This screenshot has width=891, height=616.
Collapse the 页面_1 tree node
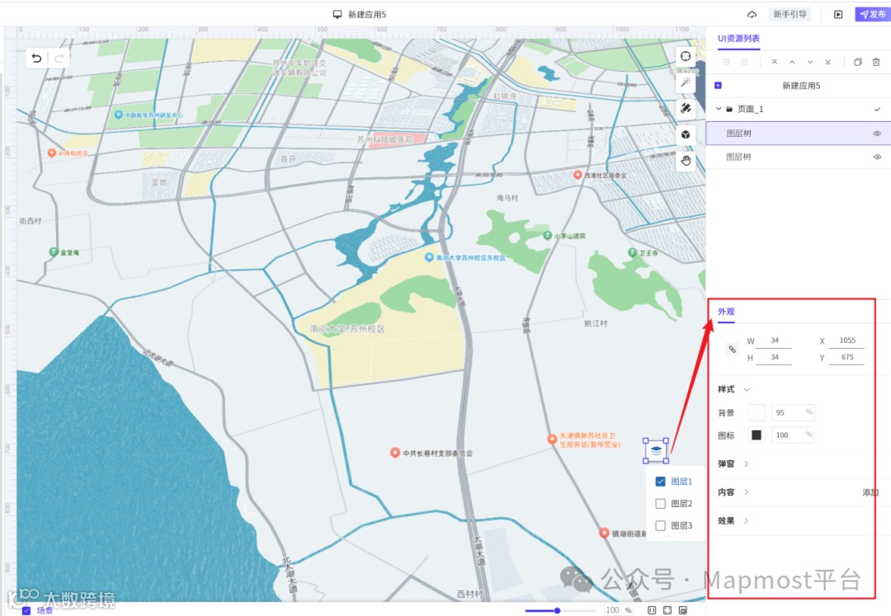point(719,109)
